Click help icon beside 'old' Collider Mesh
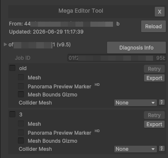The height and width of the screenshot is (158, 168). click(162, 102)
